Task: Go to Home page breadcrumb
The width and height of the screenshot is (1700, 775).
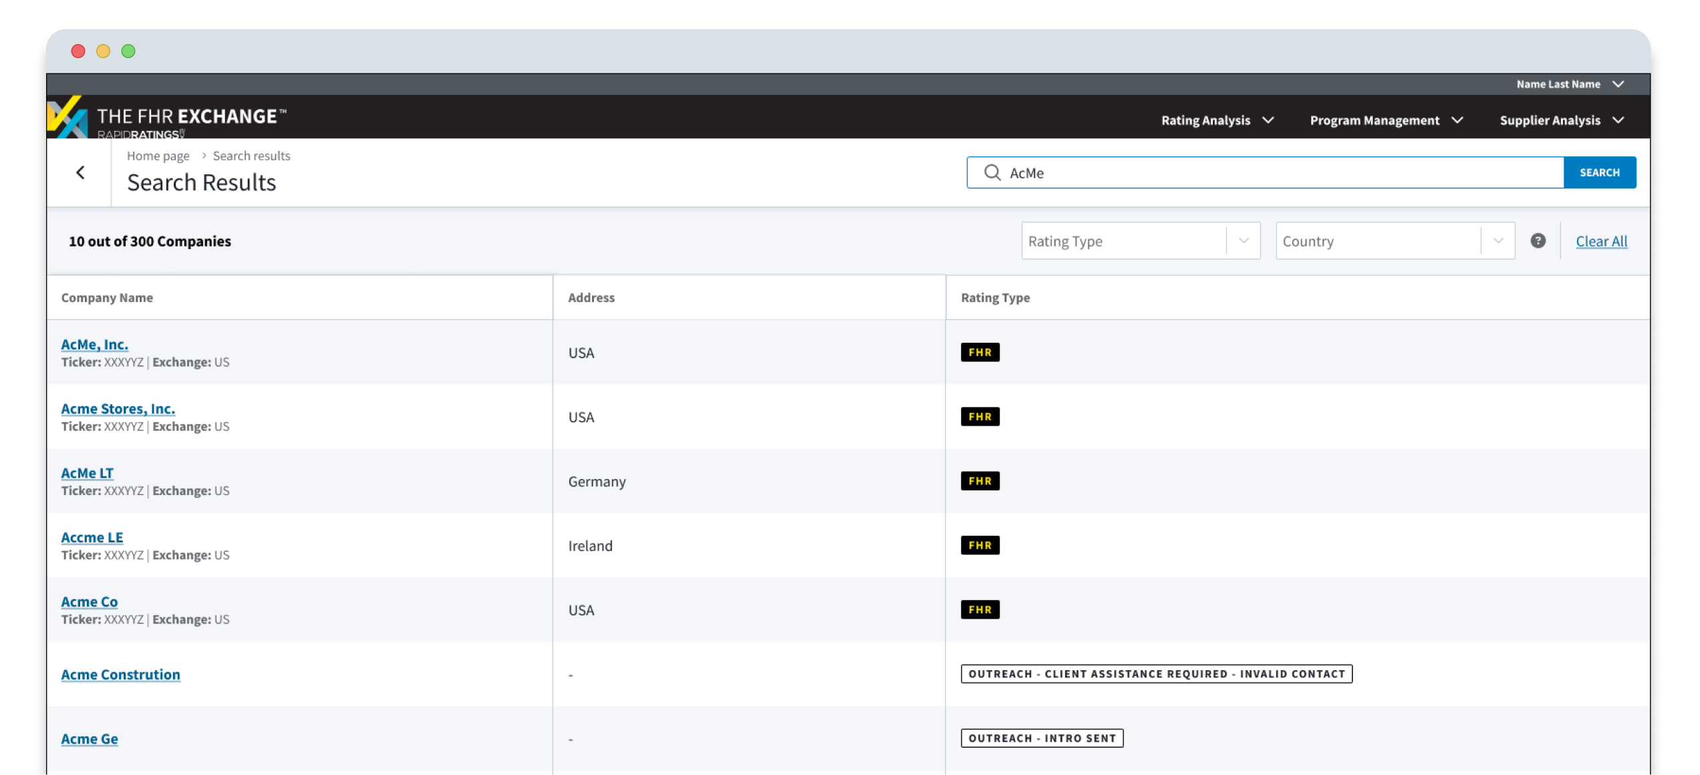Action: 158,156
